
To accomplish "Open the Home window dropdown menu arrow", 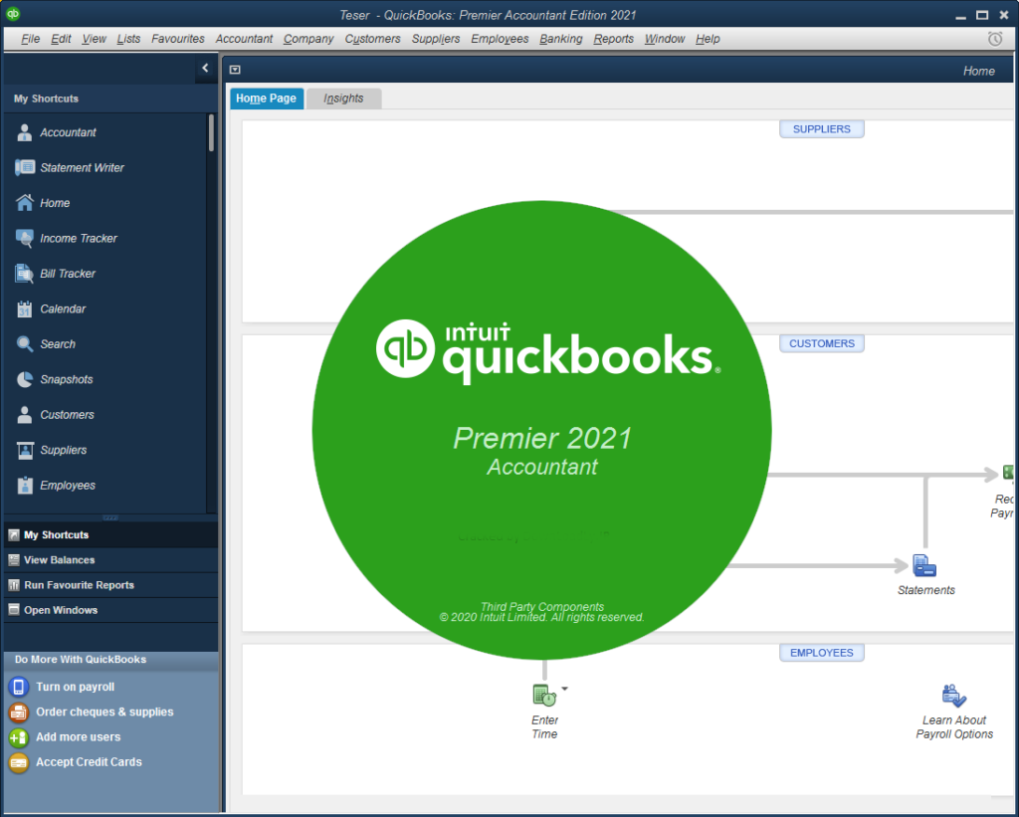I will coord(235,70).
